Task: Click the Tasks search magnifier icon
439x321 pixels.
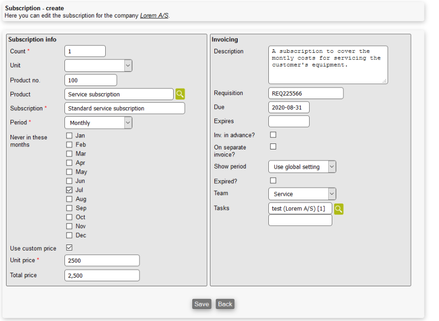Action: (339, 209)
